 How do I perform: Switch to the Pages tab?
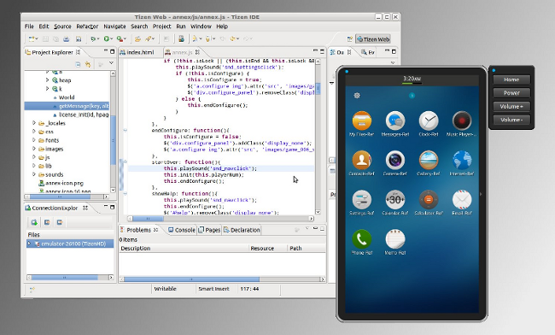209,230
